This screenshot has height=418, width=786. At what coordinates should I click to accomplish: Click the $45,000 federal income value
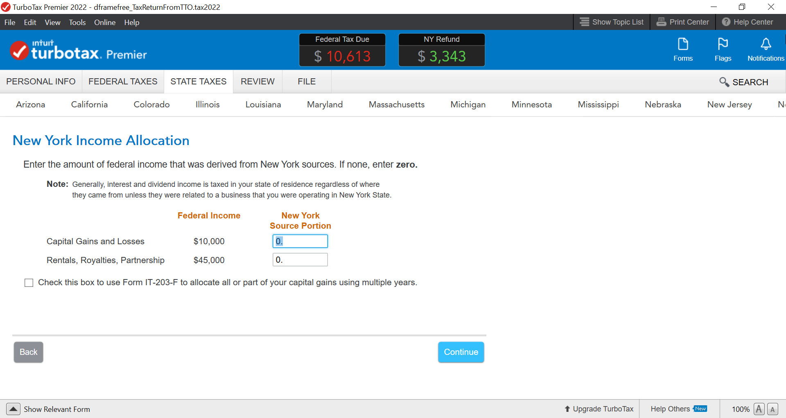(x=209, y=260)
